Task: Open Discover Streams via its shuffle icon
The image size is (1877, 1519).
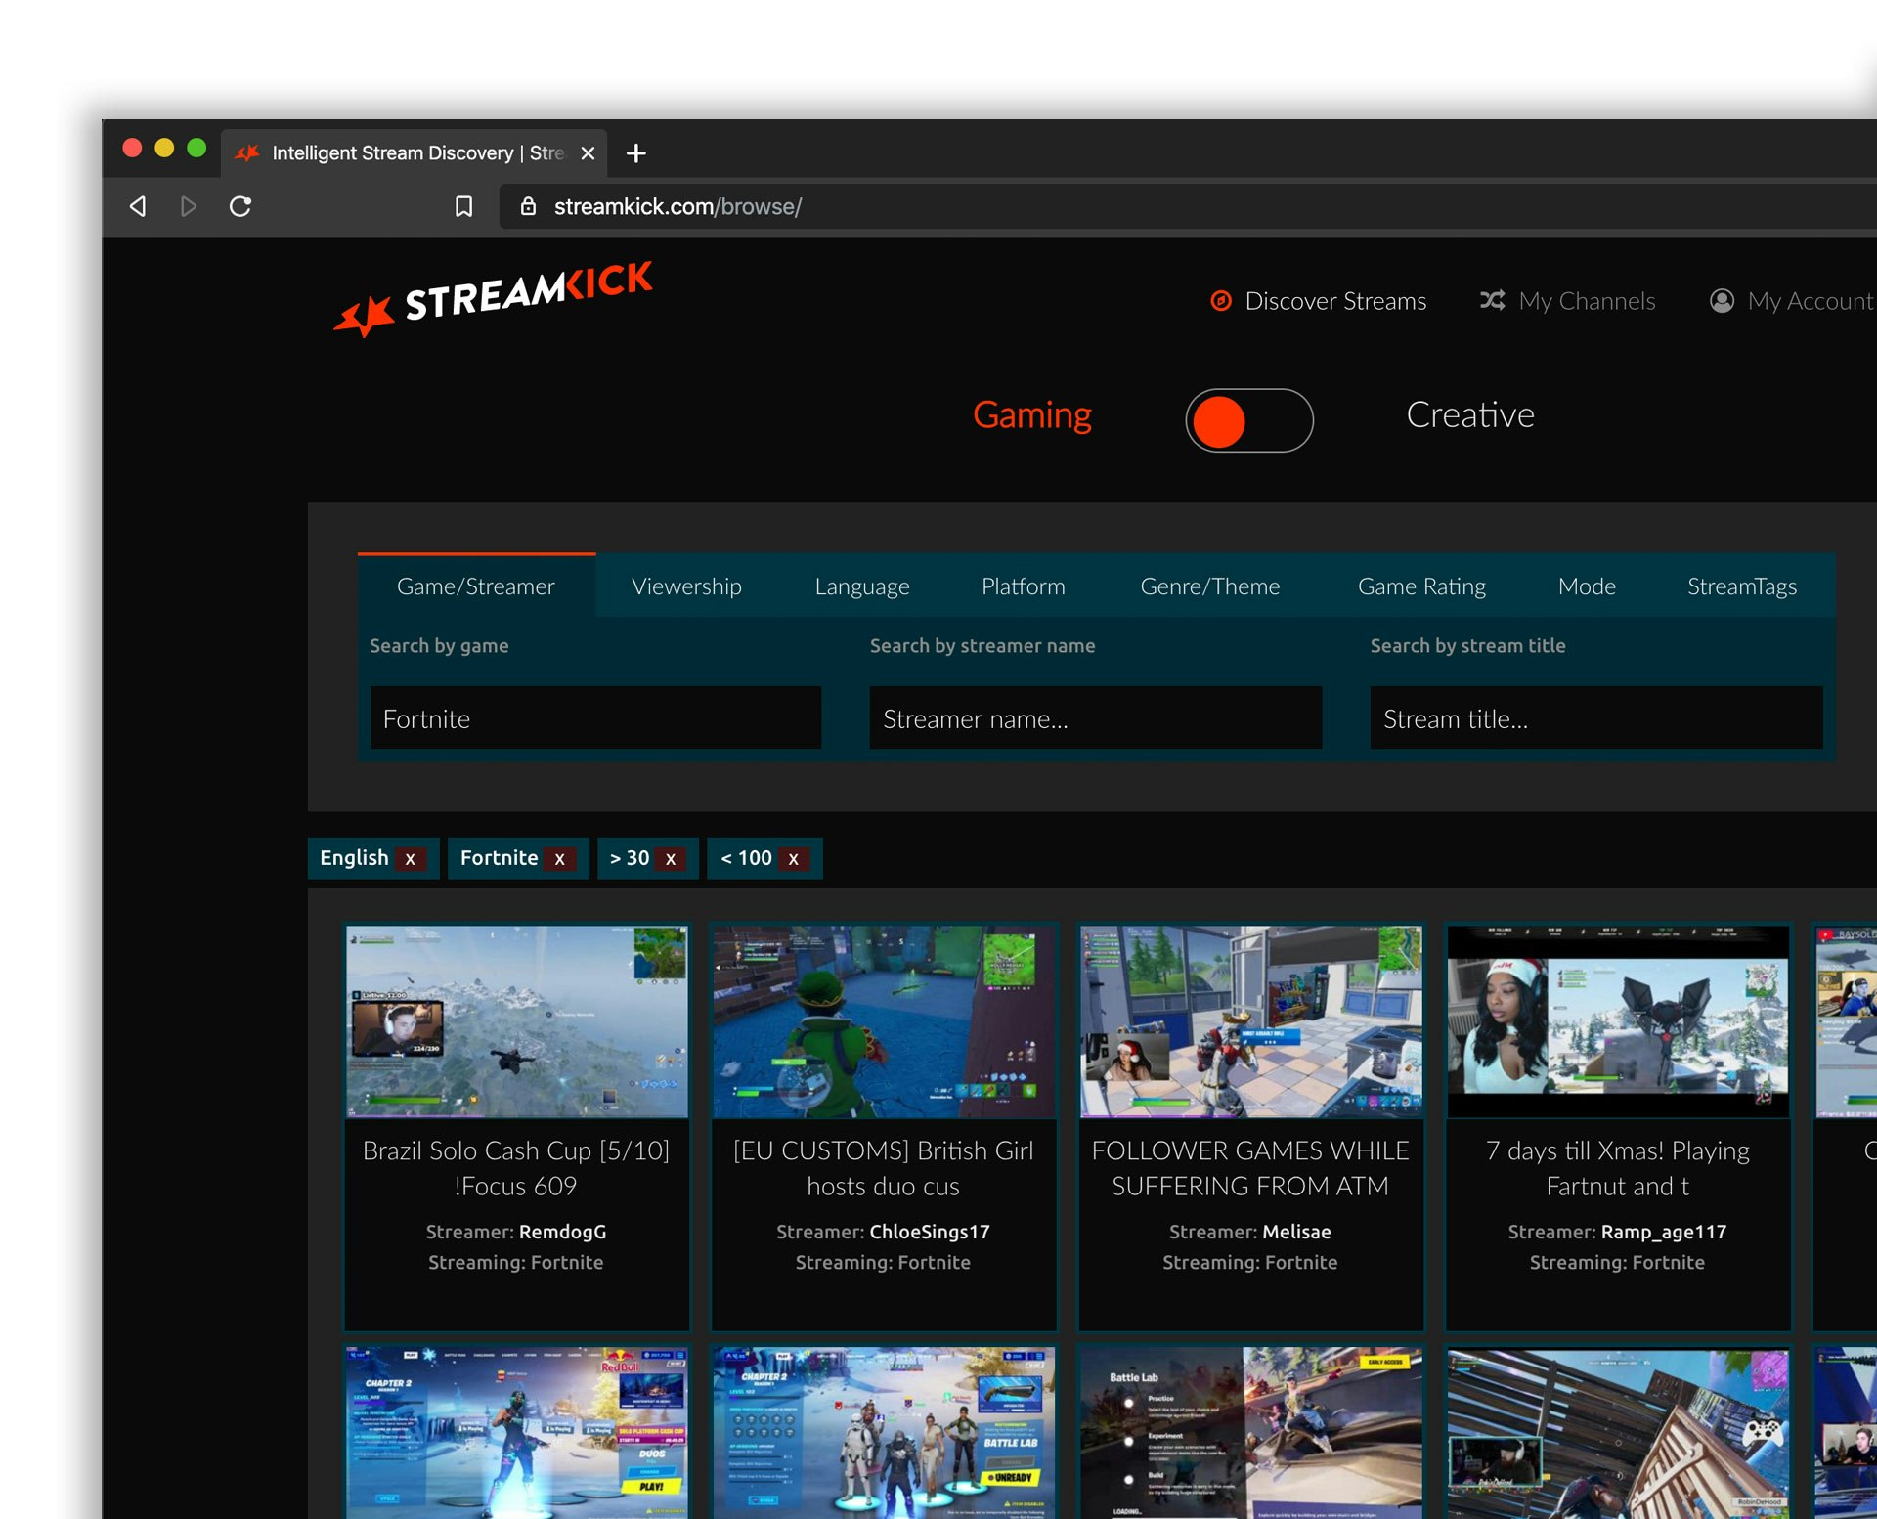Action: [1221, 301]
